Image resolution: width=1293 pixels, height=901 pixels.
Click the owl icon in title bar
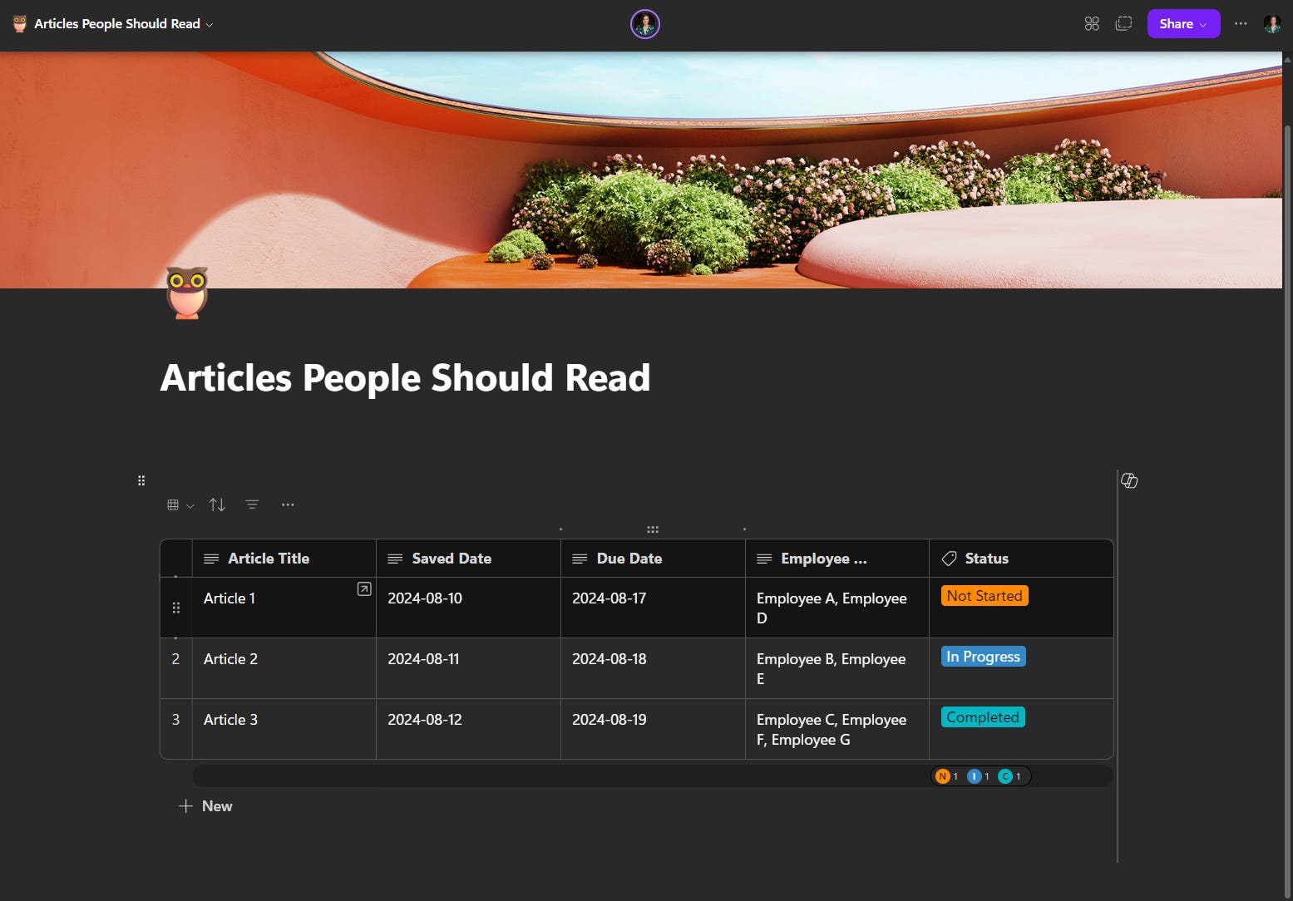(x=20, y=24)
